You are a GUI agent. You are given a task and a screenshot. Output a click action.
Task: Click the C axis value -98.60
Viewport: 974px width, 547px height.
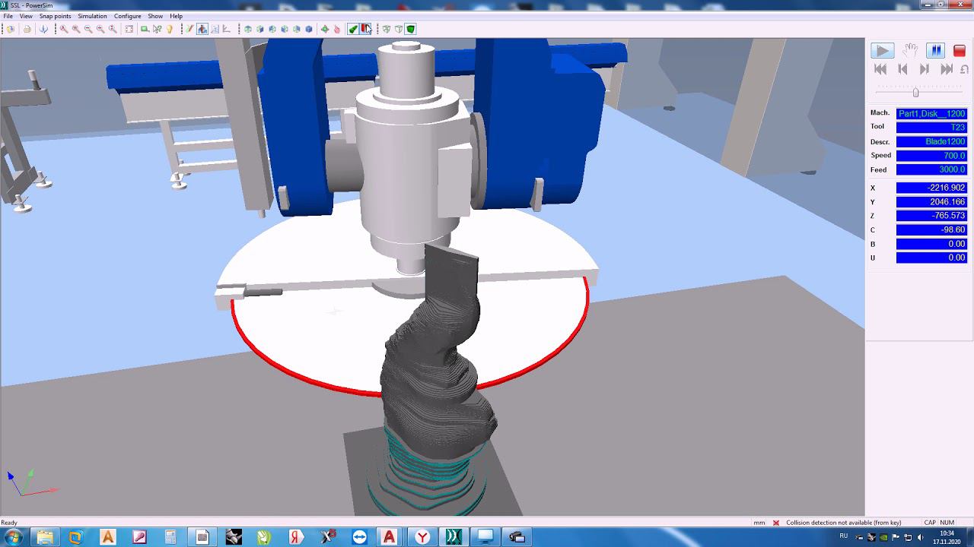tap(931, 230)
